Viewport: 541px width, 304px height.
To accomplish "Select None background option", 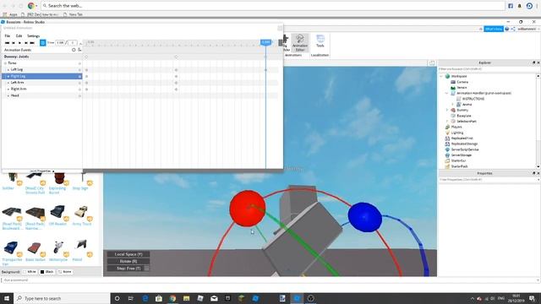I will [65, 272].
